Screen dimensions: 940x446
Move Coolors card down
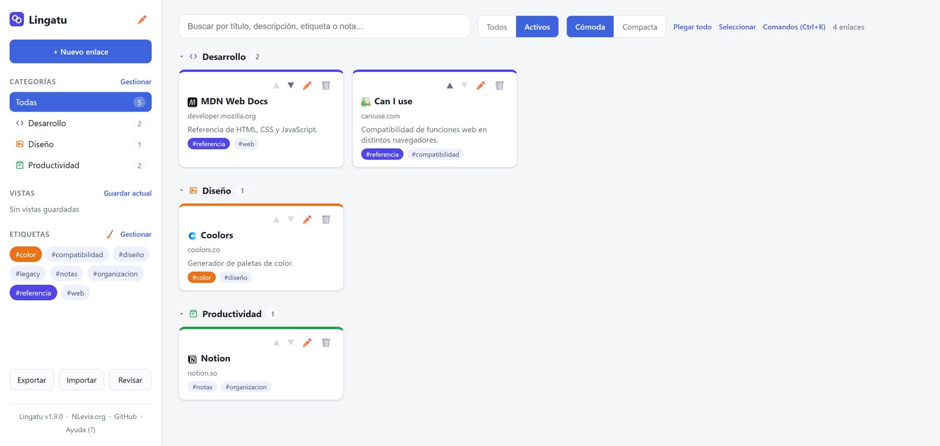click(x=291, y=219)
